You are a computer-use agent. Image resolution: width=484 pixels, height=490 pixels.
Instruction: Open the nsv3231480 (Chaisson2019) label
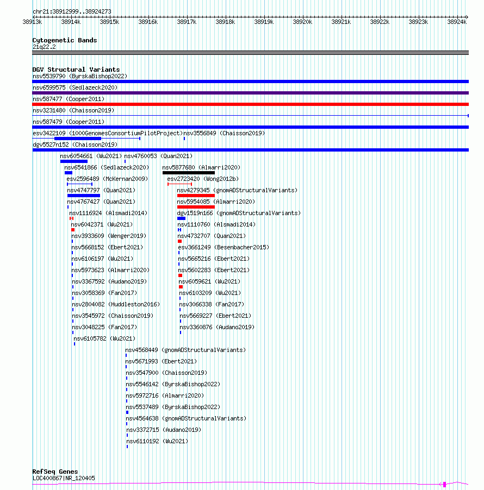coord(73,110)
